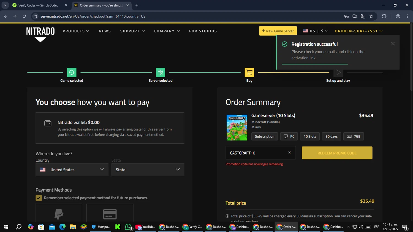Viewport: 413px width, 232px height.
Task: Open WhatsApp from the taskbar
Action: pos(128,227)
